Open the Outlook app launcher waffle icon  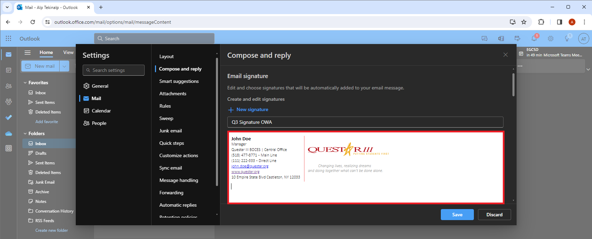[9, 39]
